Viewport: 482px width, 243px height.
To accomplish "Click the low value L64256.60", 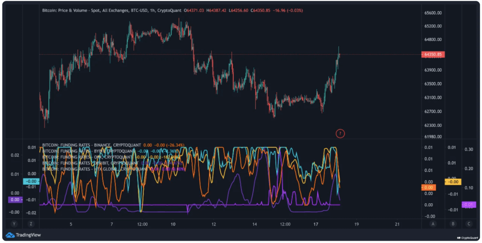I will point(238,10).
